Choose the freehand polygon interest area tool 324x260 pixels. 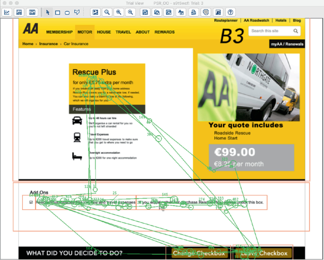(77, 12)
